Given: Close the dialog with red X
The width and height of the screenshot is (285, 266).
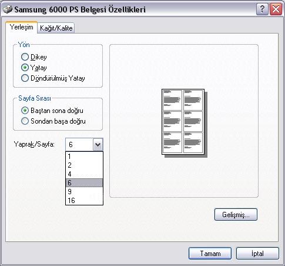Looking at the screenshot, I should click(x=276, y=9).
